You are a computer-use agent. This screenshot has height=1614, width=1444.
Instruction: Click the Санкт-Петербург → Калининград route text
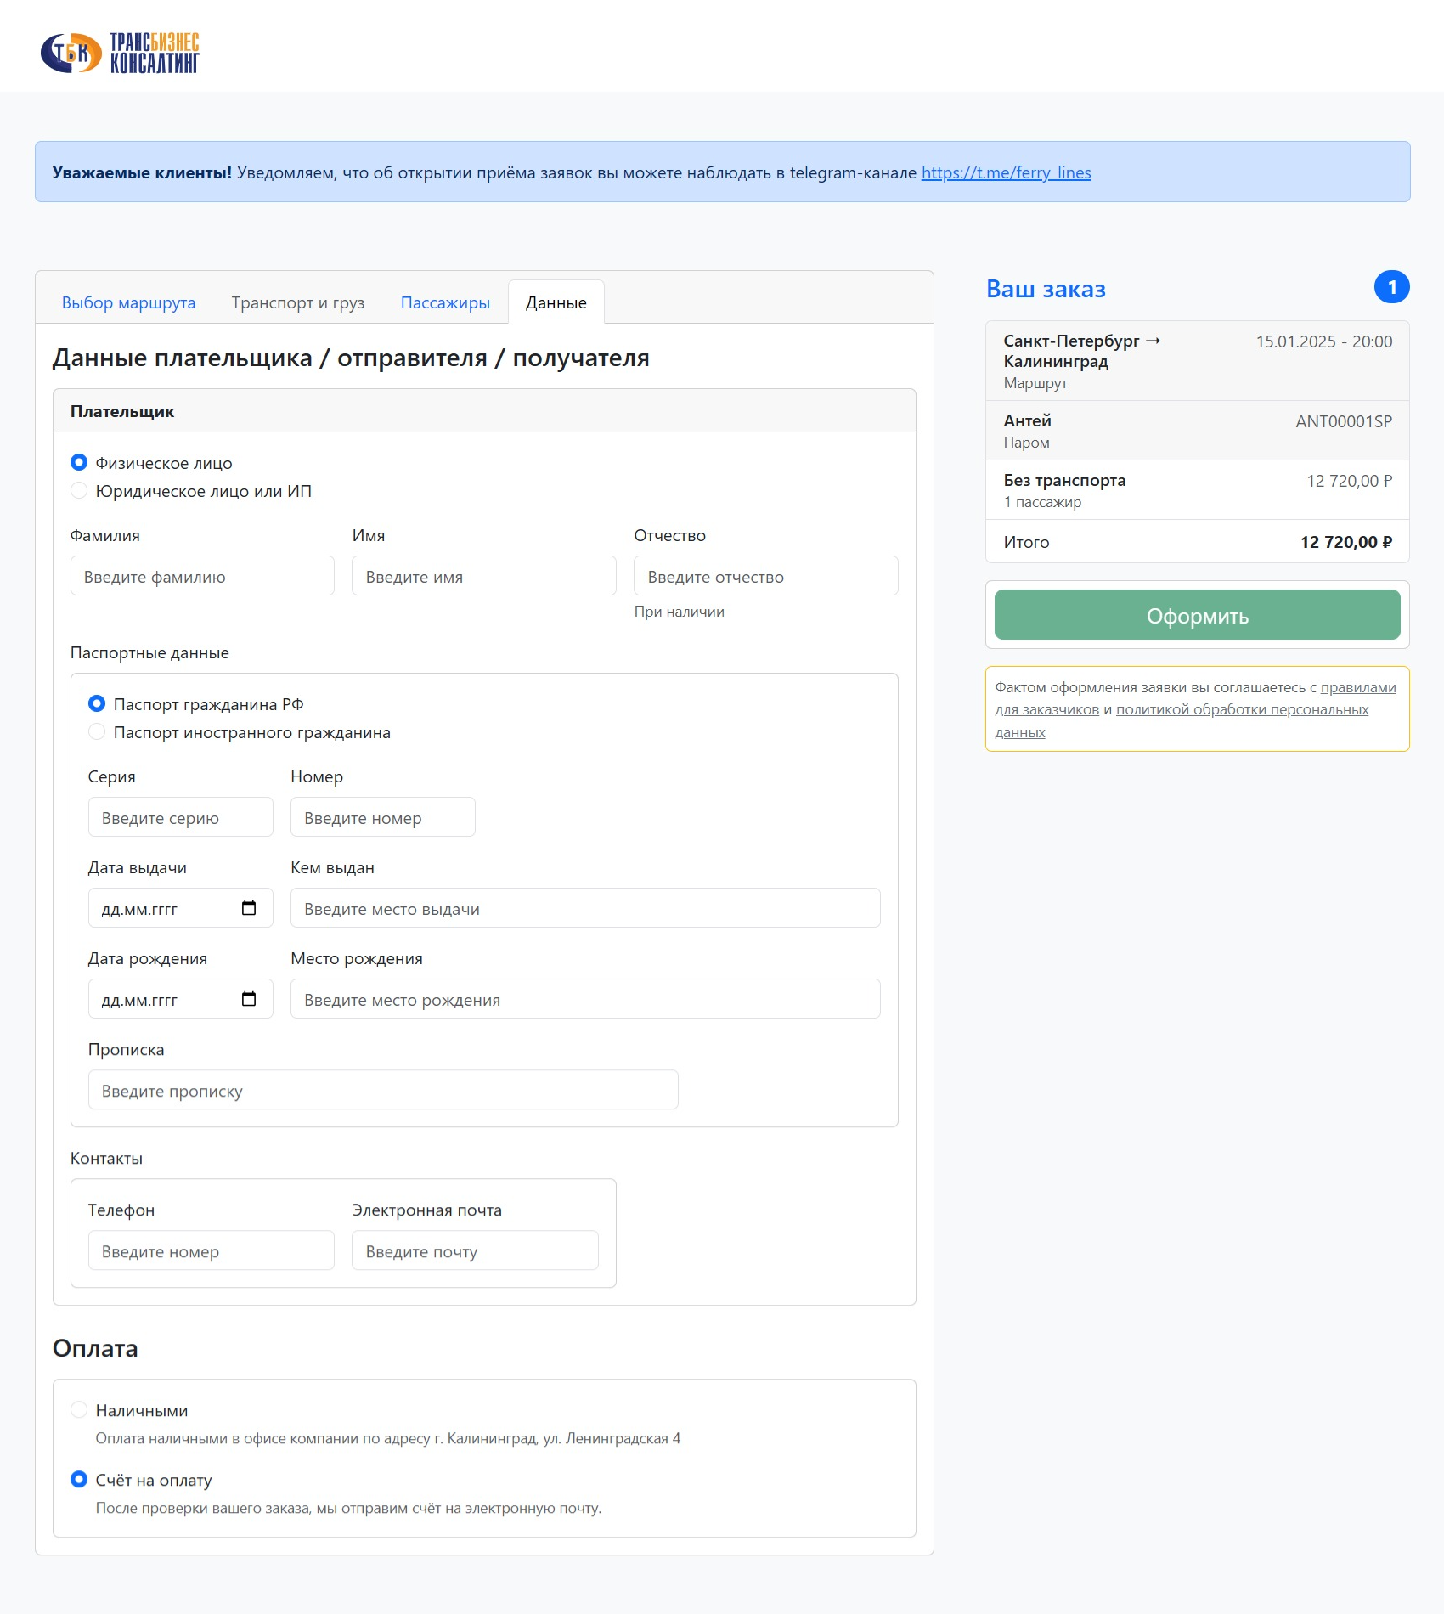1082,351
